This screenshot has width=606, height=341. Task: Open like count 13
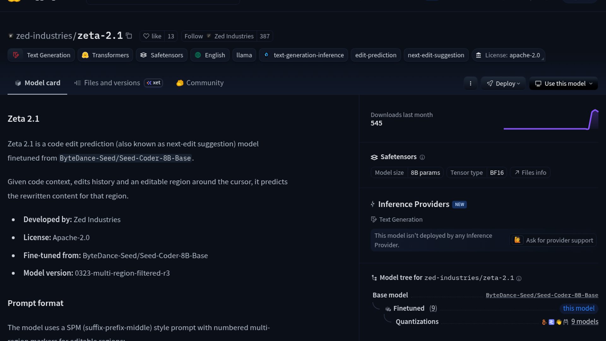(171, 36)
